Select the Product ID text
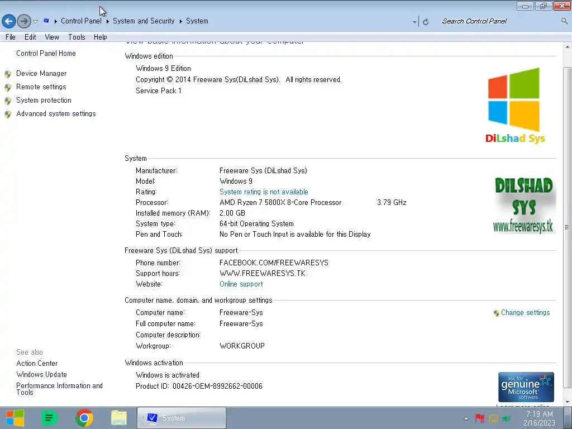The height and width of the screenshot is (429, 572). [199, 387]
